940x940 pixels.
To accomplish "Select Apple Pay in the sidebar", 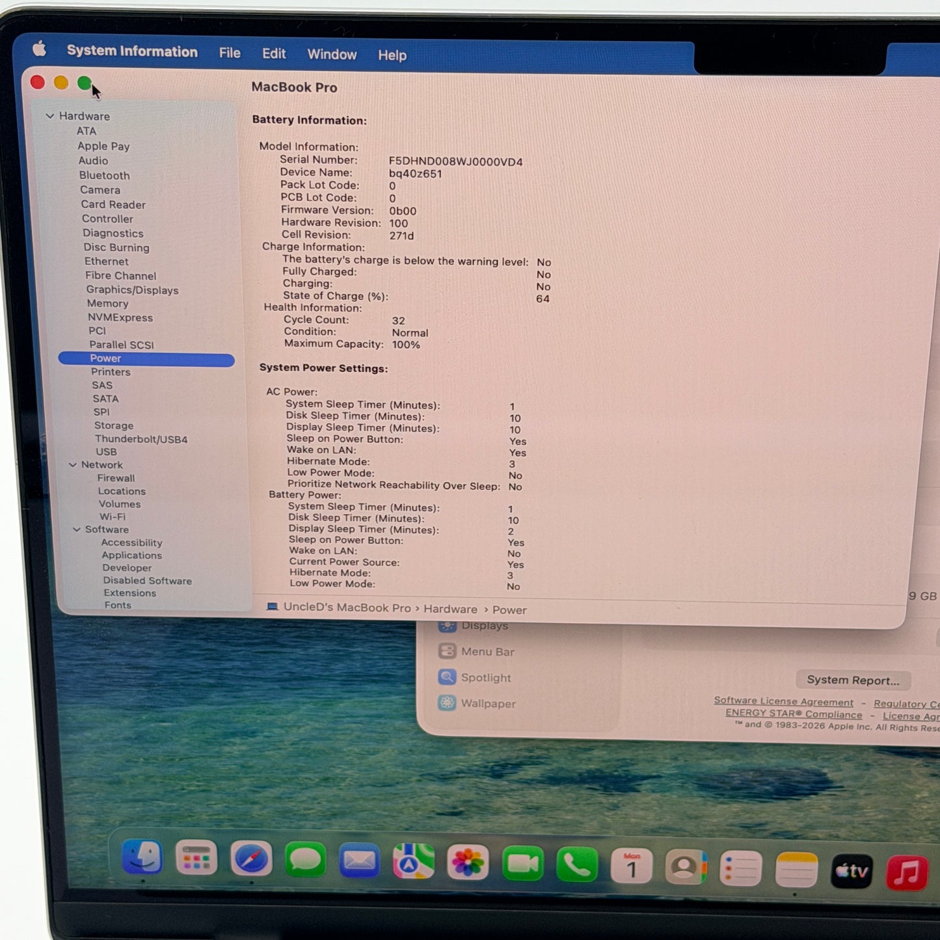I will (x=103, y=146).
